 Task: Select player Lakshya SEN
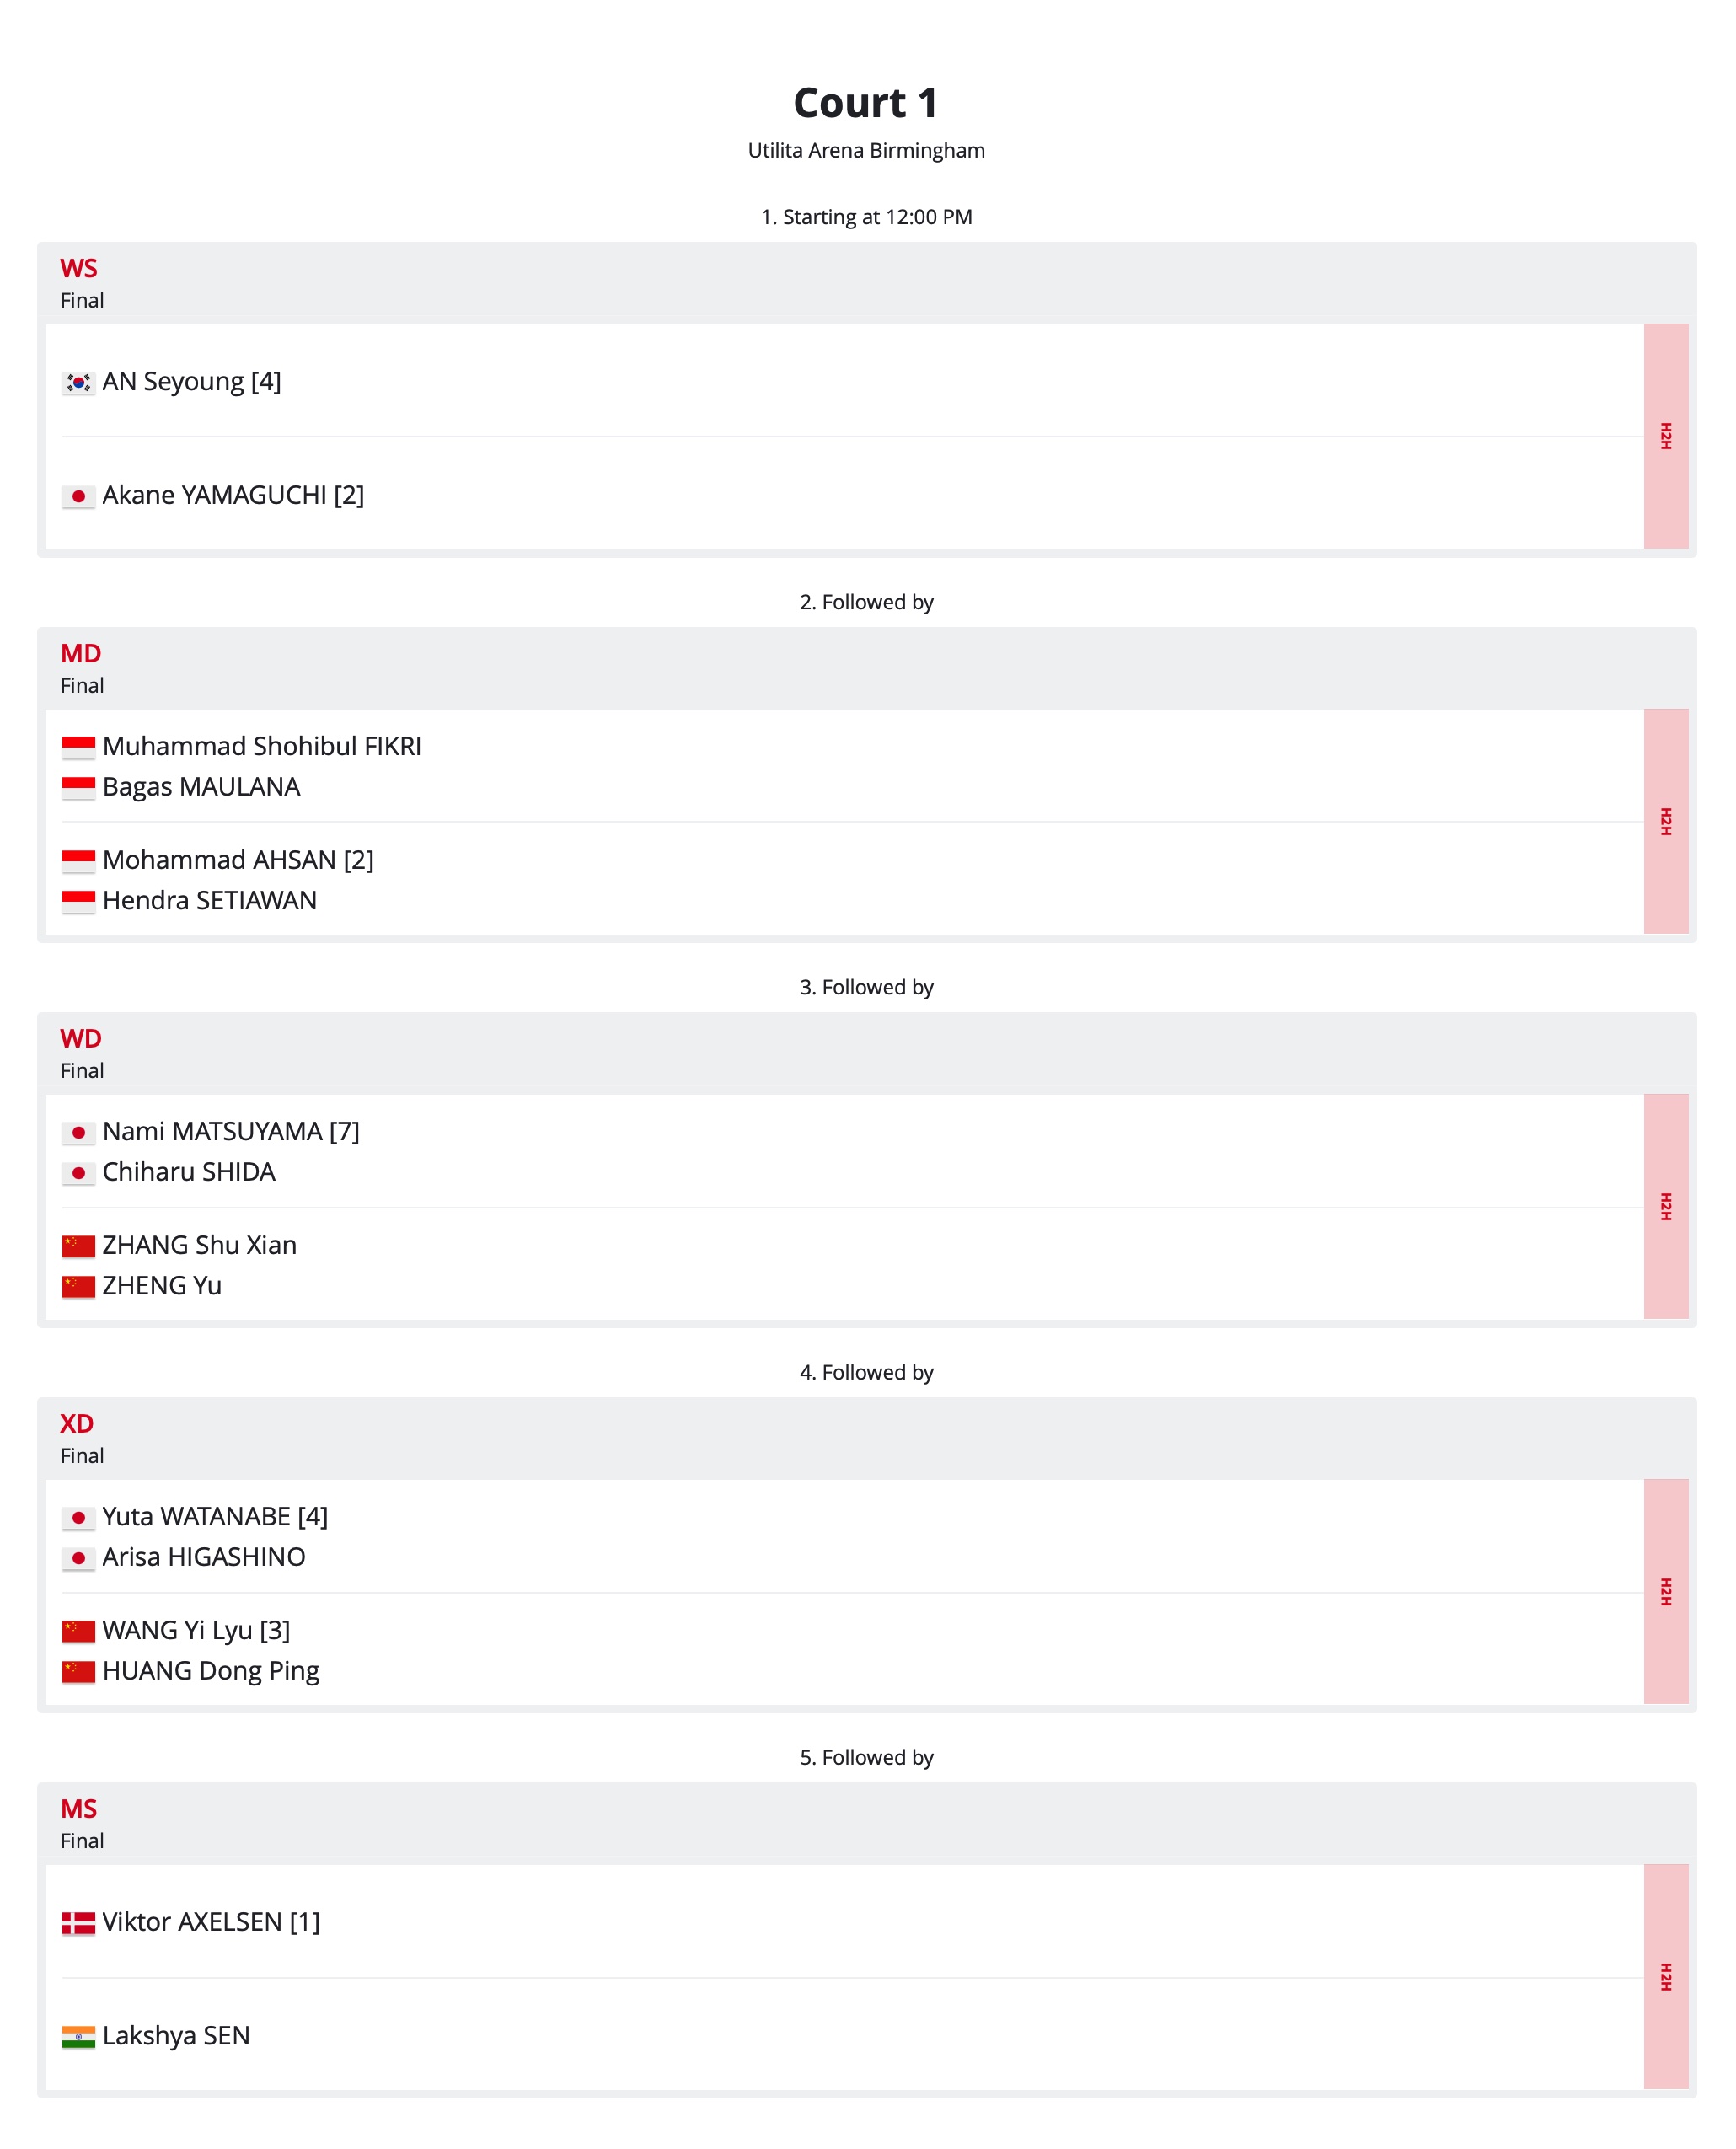[176, 2035]
